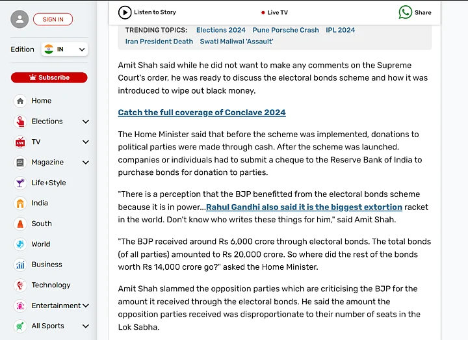Screen dimensions: 468x340
Task: Click the SIGN IN button
Action: [53, 20]
